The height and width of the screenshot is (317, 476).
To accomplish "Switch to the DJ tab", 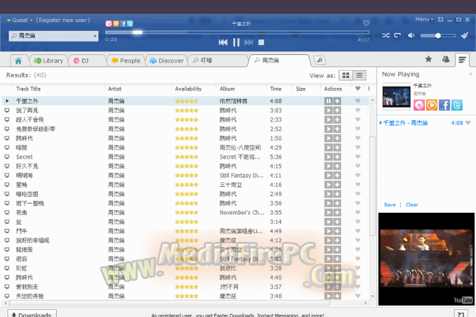I will [81, 61].
